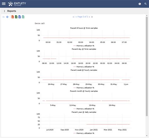The image size is (149, 138).
Task: Click the Entuity Software logo
Action: tap(17, 4)
